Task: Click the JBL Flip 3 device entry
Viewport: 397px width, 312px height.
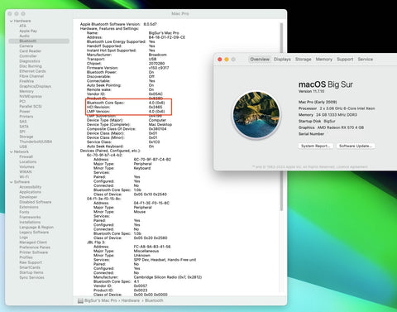Action: point(96,242)
